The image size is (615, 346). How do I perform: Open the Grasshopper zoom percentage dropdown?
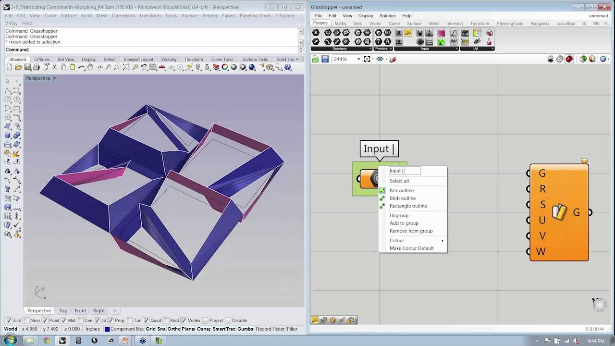click(358, 59)
